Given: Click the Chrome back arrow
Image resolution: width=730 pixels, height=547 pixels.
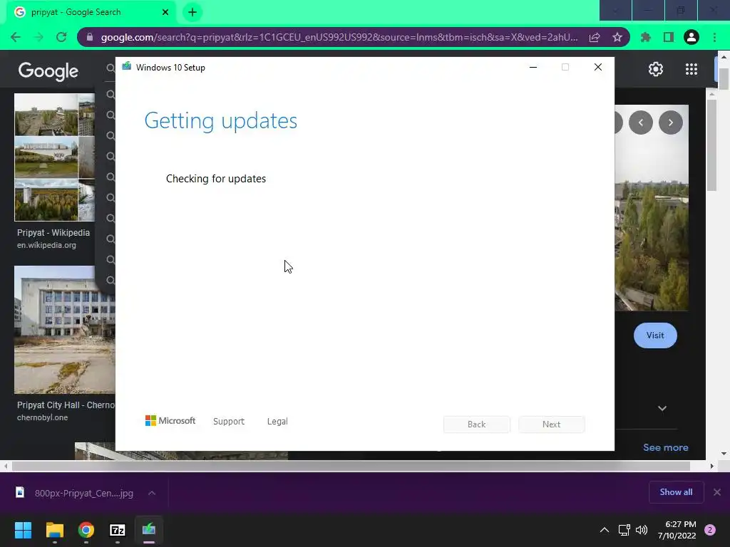Looking at the screenshot, I should click(16, 37).
